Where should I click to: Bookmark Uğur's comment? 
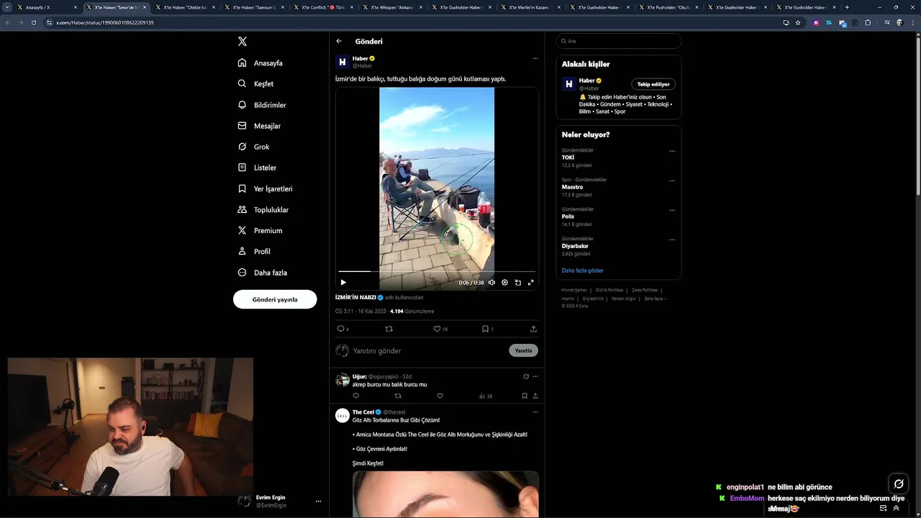(x=525, y=396)
